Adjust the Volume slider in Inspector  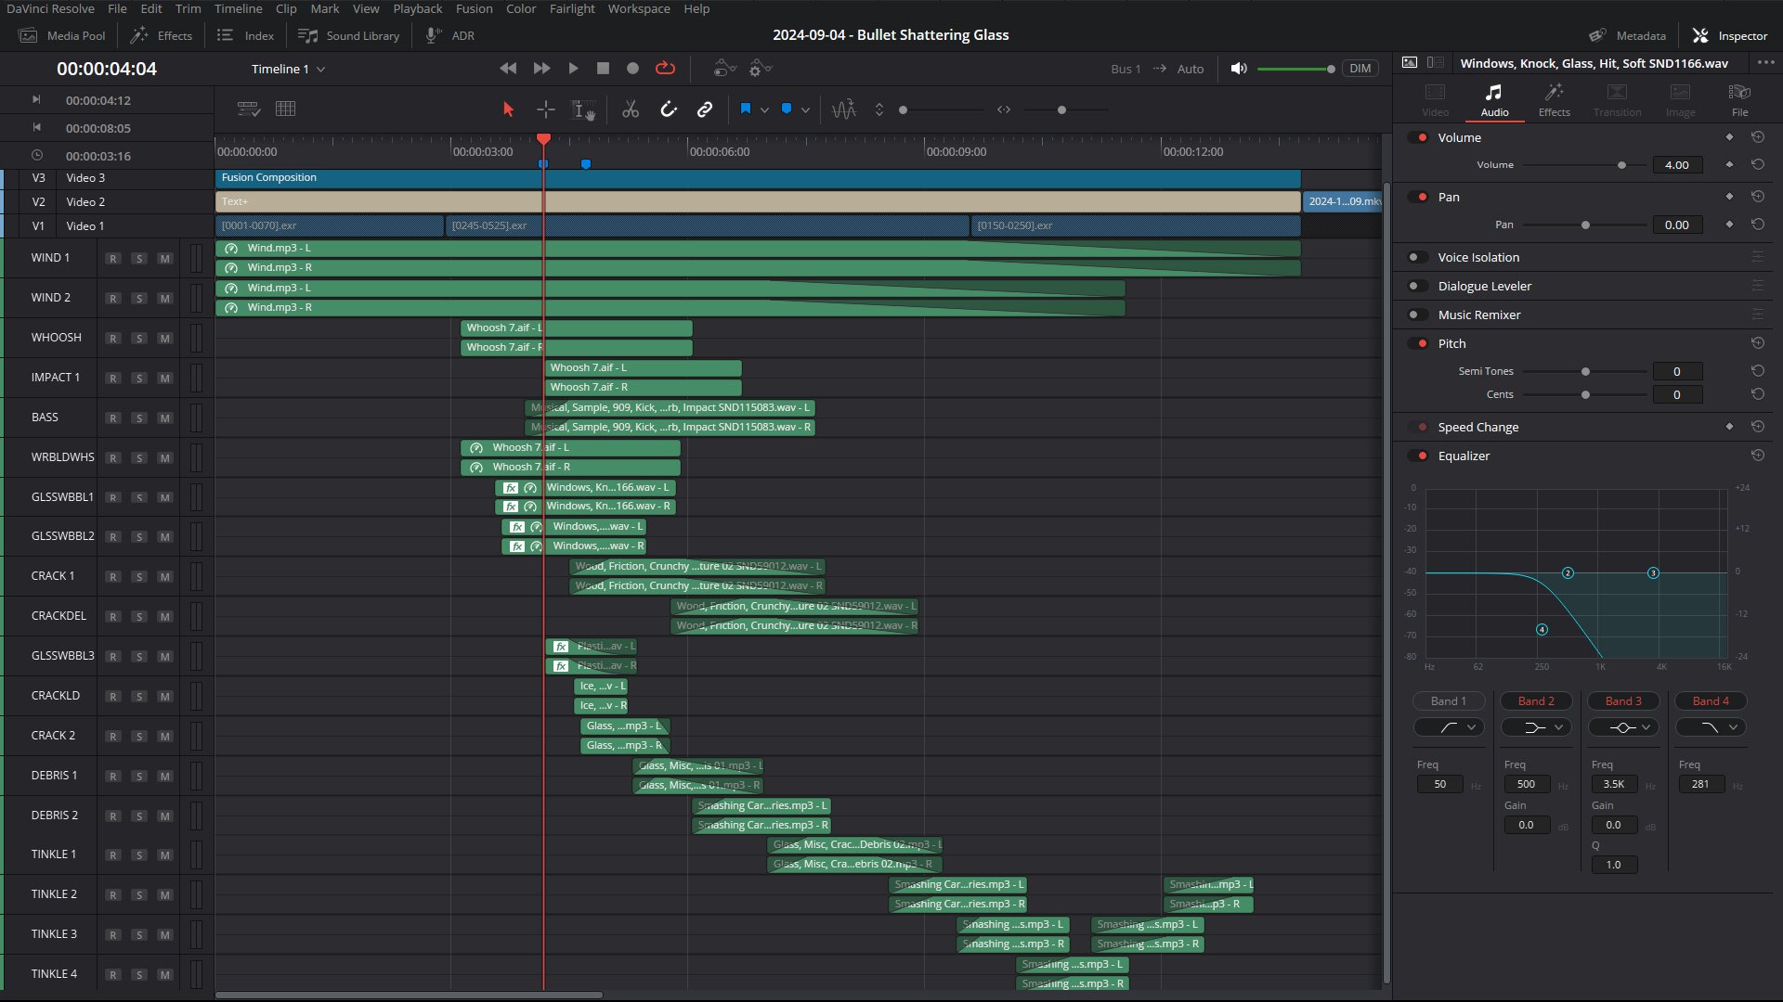click(1620, 165)
